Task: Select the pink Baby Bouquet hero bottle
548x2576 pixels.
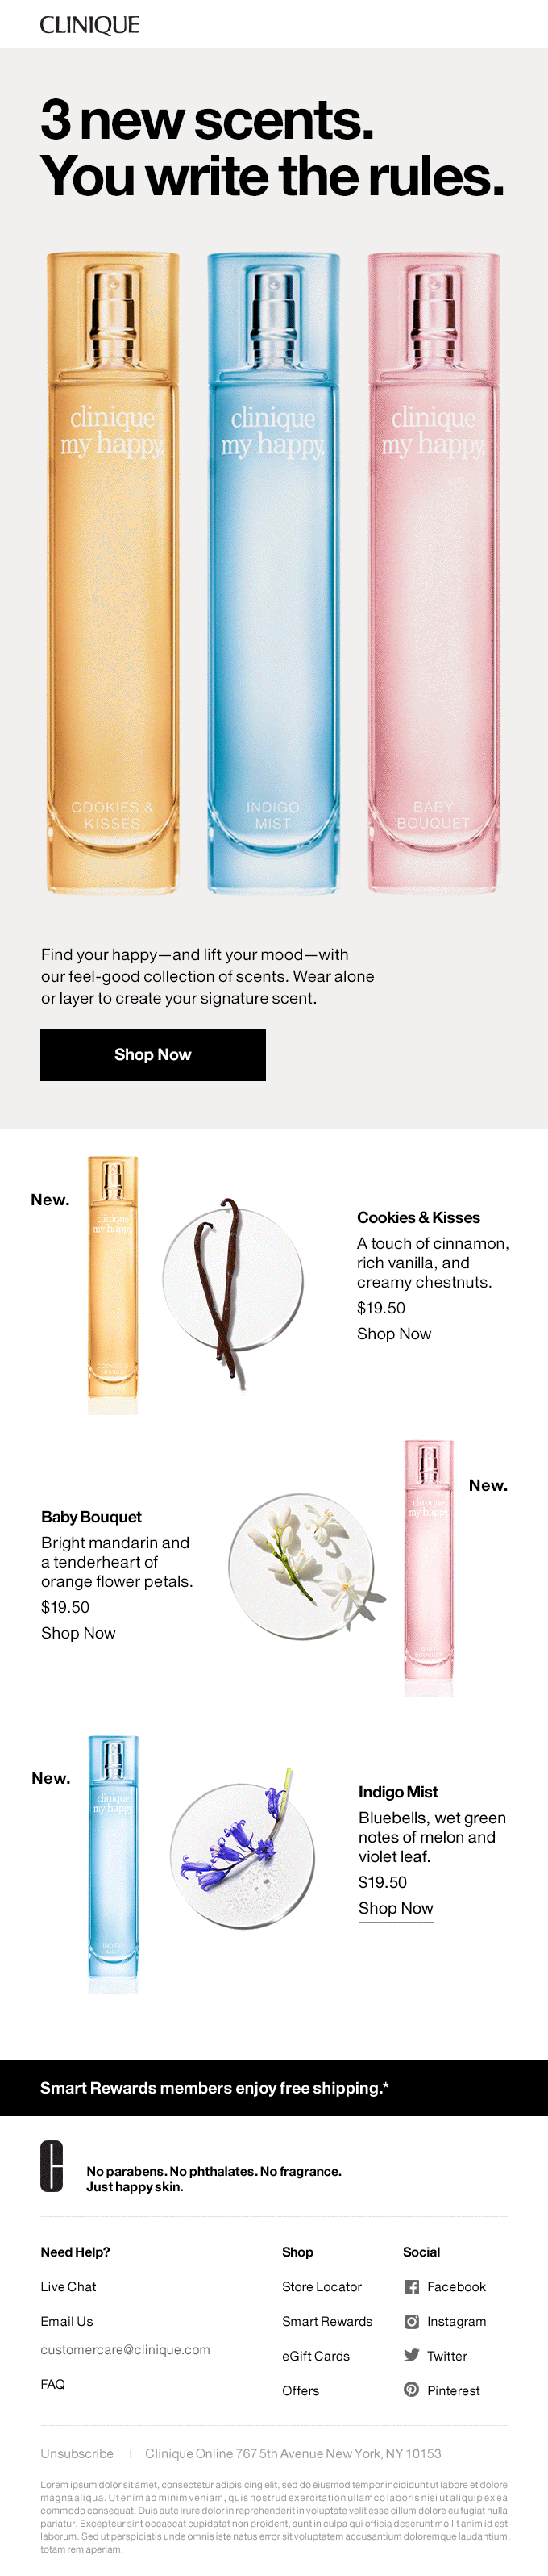Action: (434, 572)
